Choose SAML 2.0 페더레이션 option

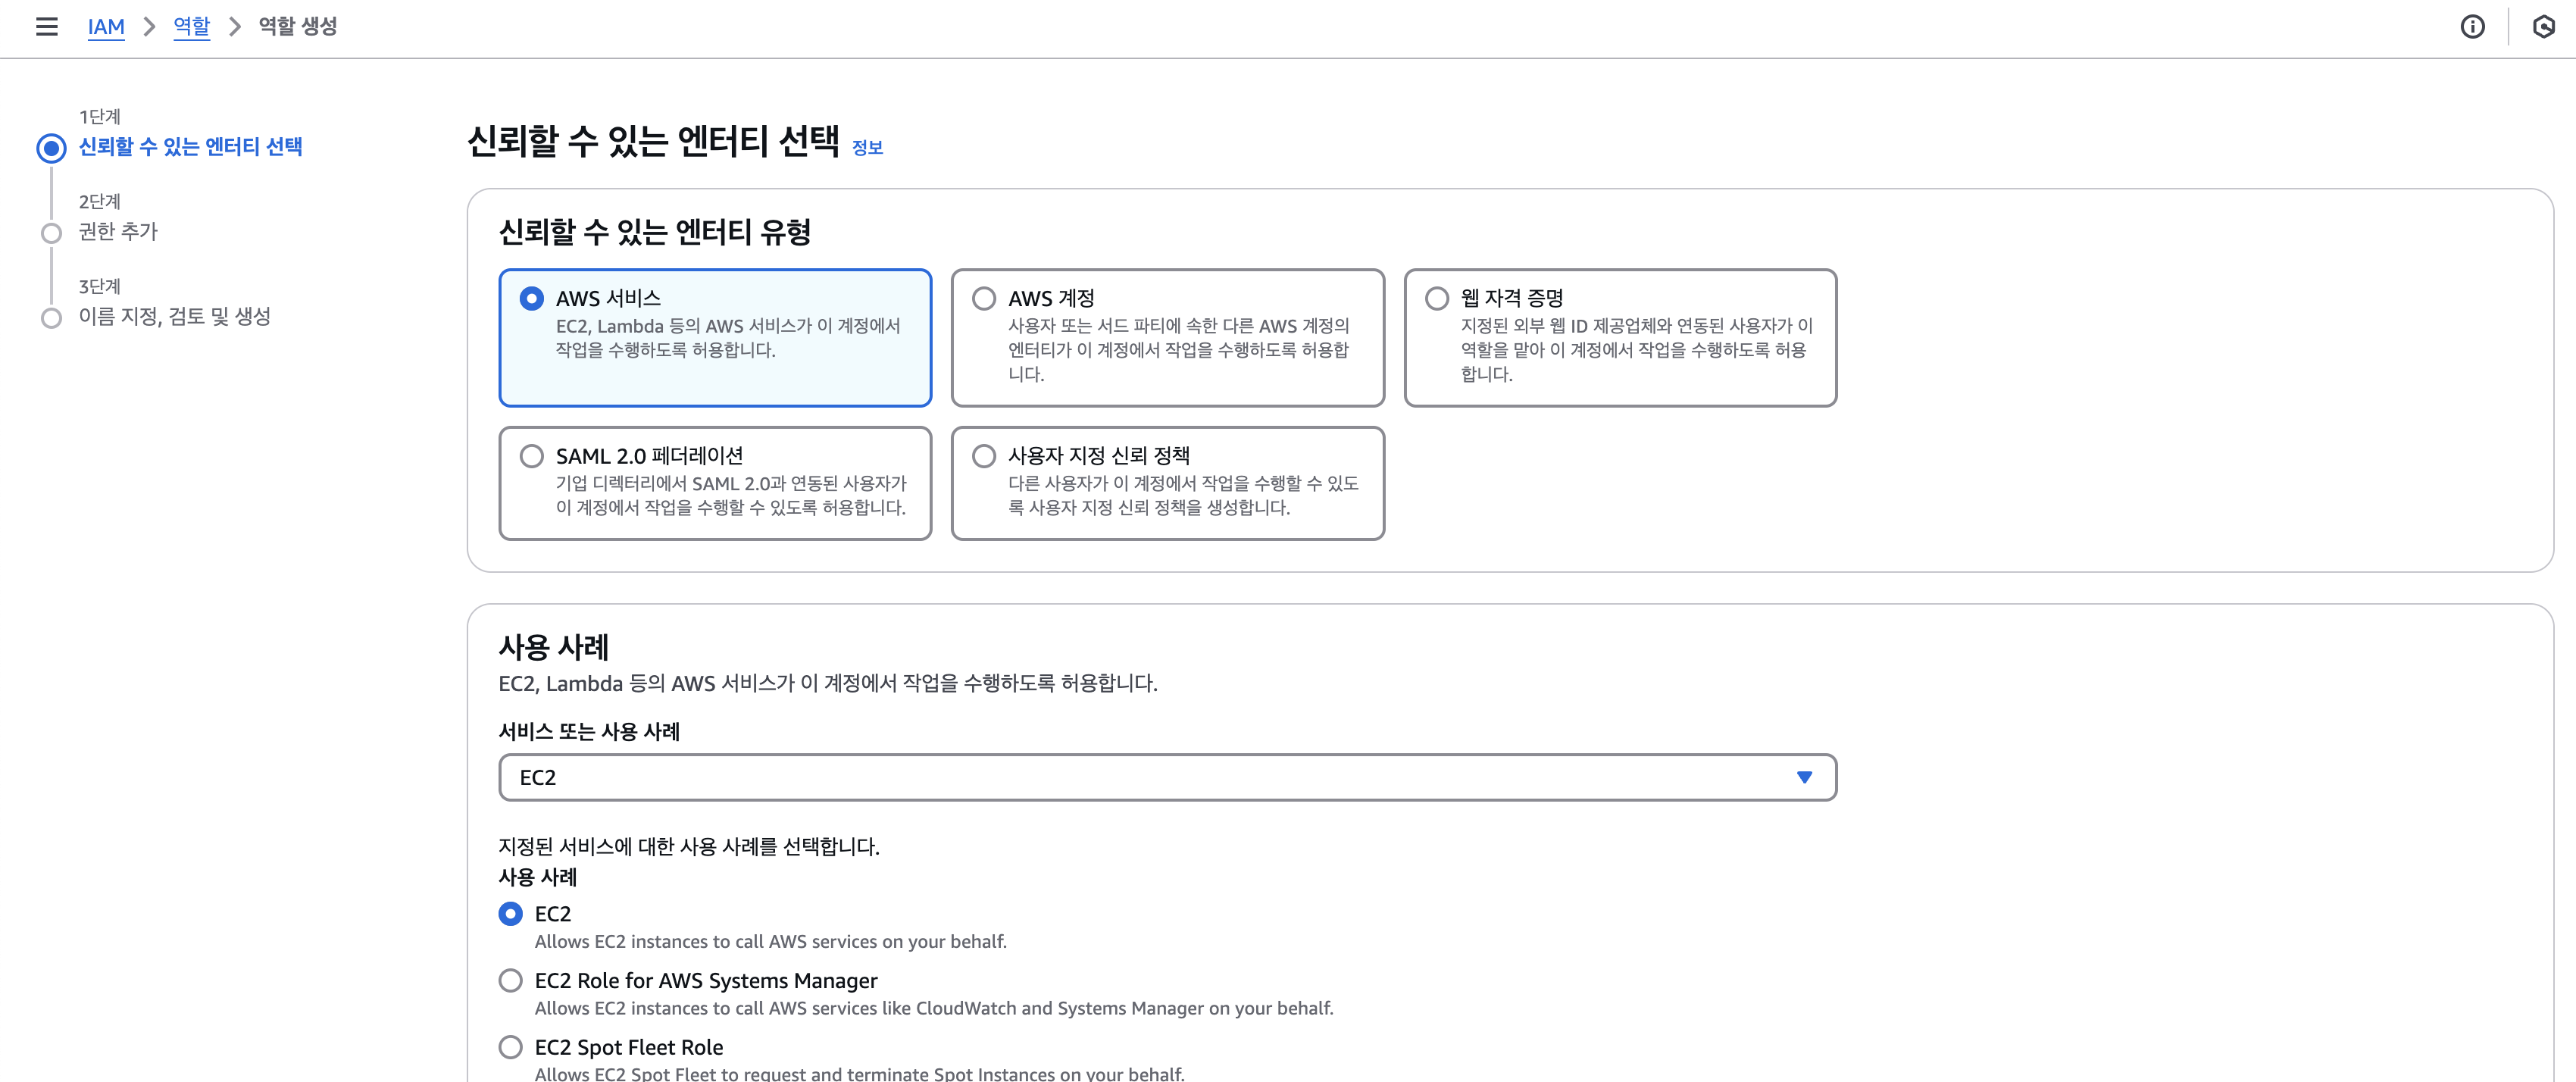pos(532,456)
